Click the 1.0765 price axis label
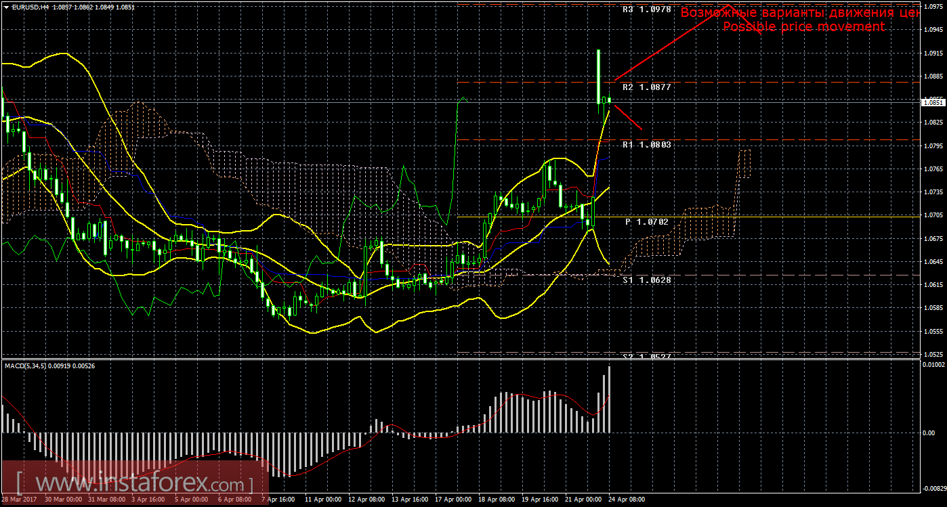Viewport: 947px width, 507px height. [x=934, y=169]
